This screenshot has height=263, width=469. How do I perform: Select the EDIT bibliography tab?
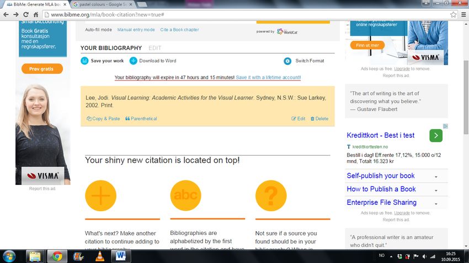point(155,48)
